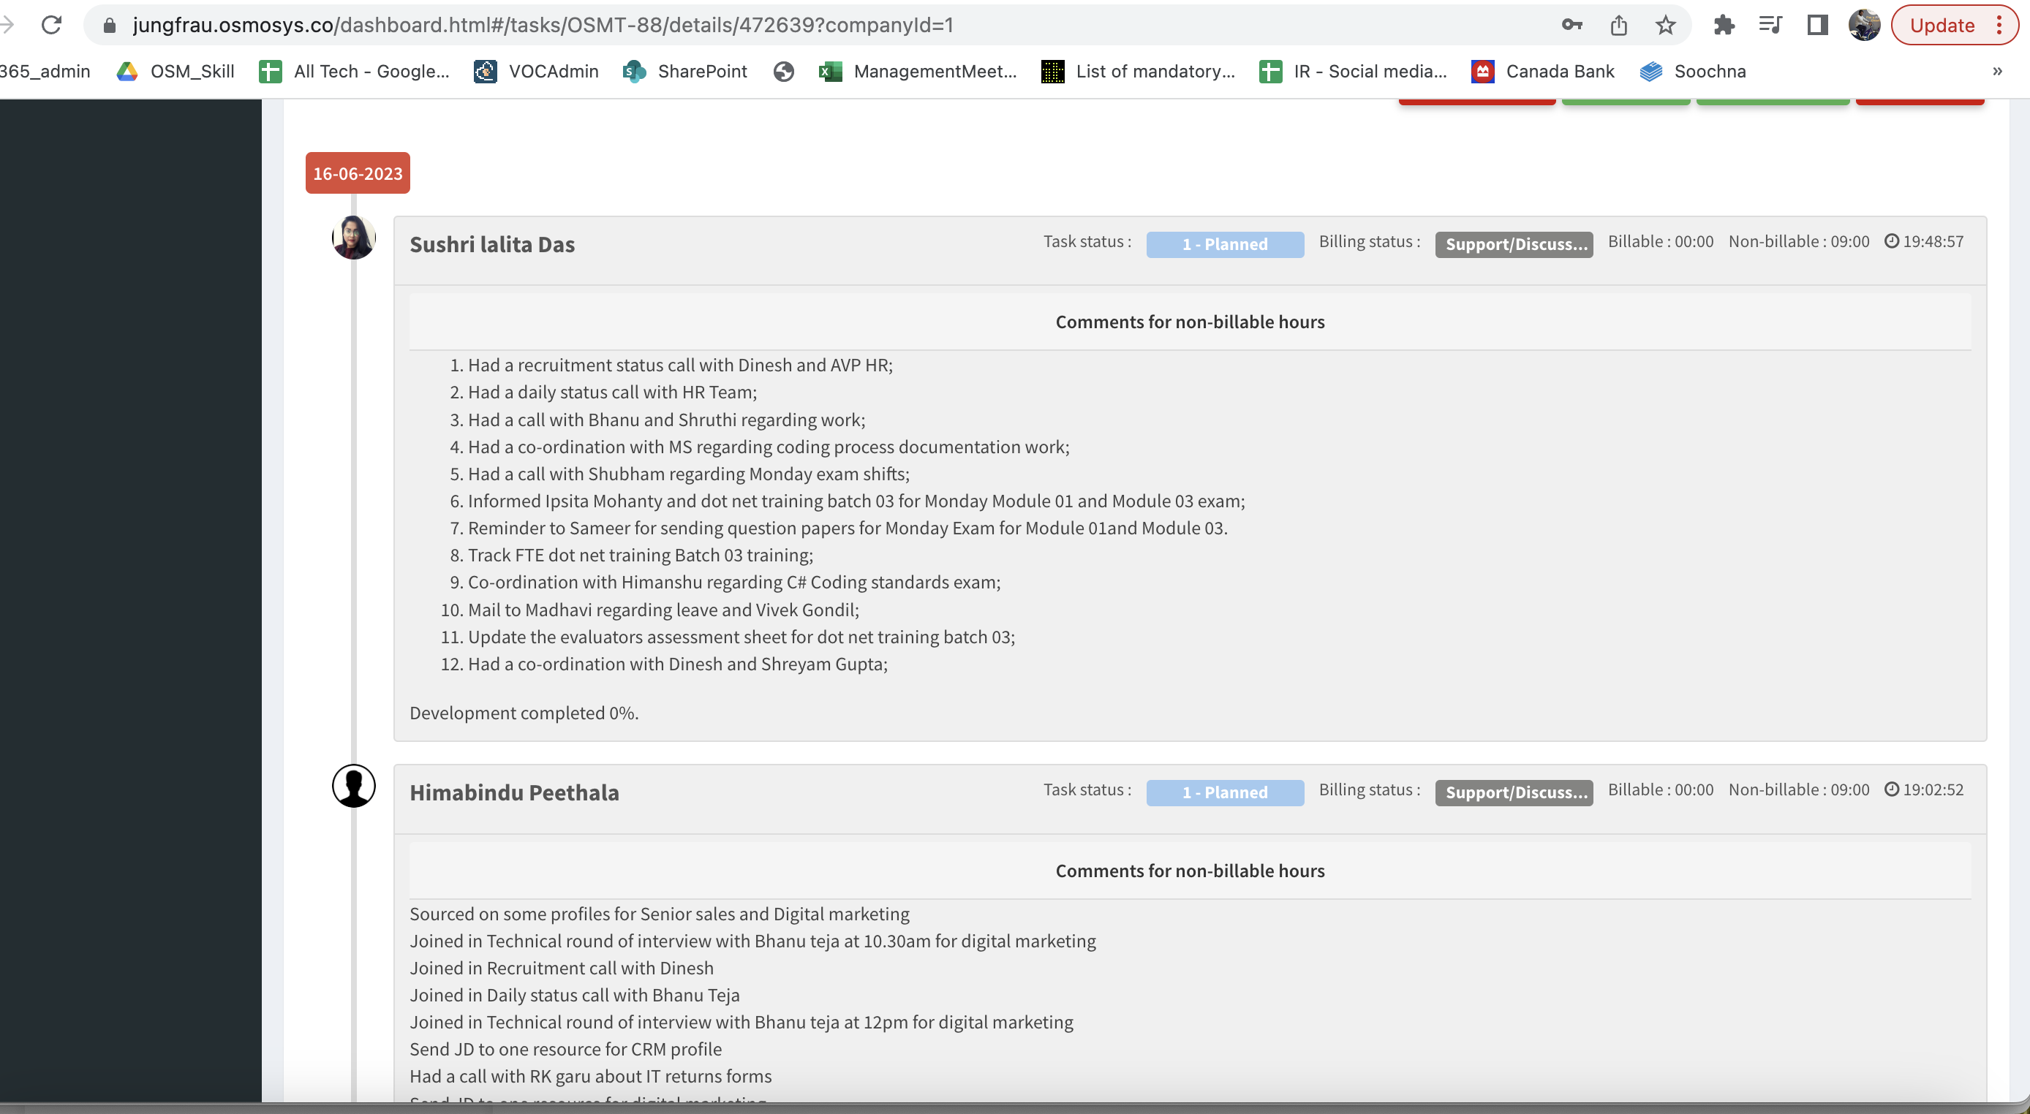The height and width of the screenshot is (1114, 2030).
Task: Click Sushri lalita Das's profile photo
Action: coord(353,237)
